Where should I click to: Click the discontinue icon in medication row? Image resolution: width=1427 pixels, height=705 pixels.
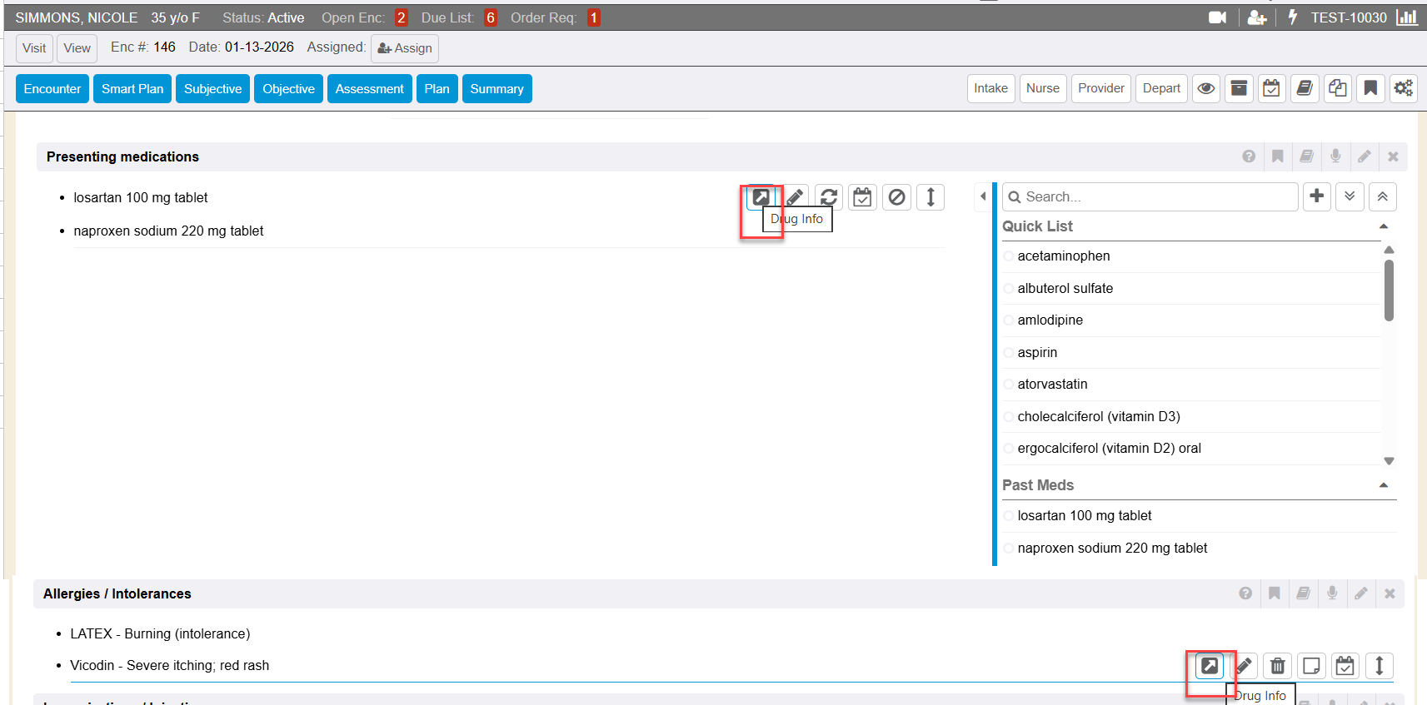(x=896, y=197)
